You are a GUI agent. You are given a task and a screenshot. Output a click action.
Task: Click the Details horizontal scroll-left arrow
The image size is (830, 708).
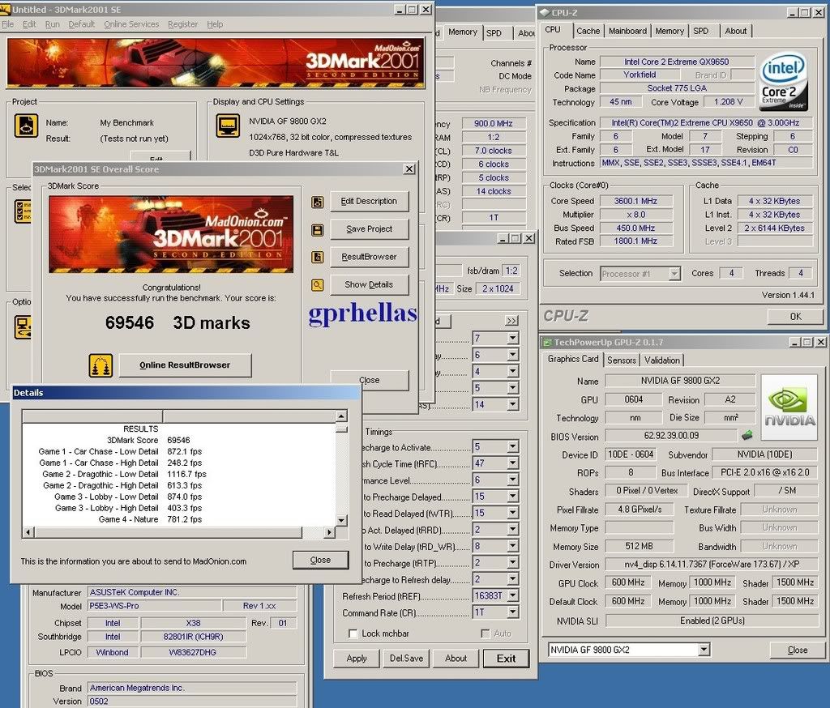pos(28,532)
